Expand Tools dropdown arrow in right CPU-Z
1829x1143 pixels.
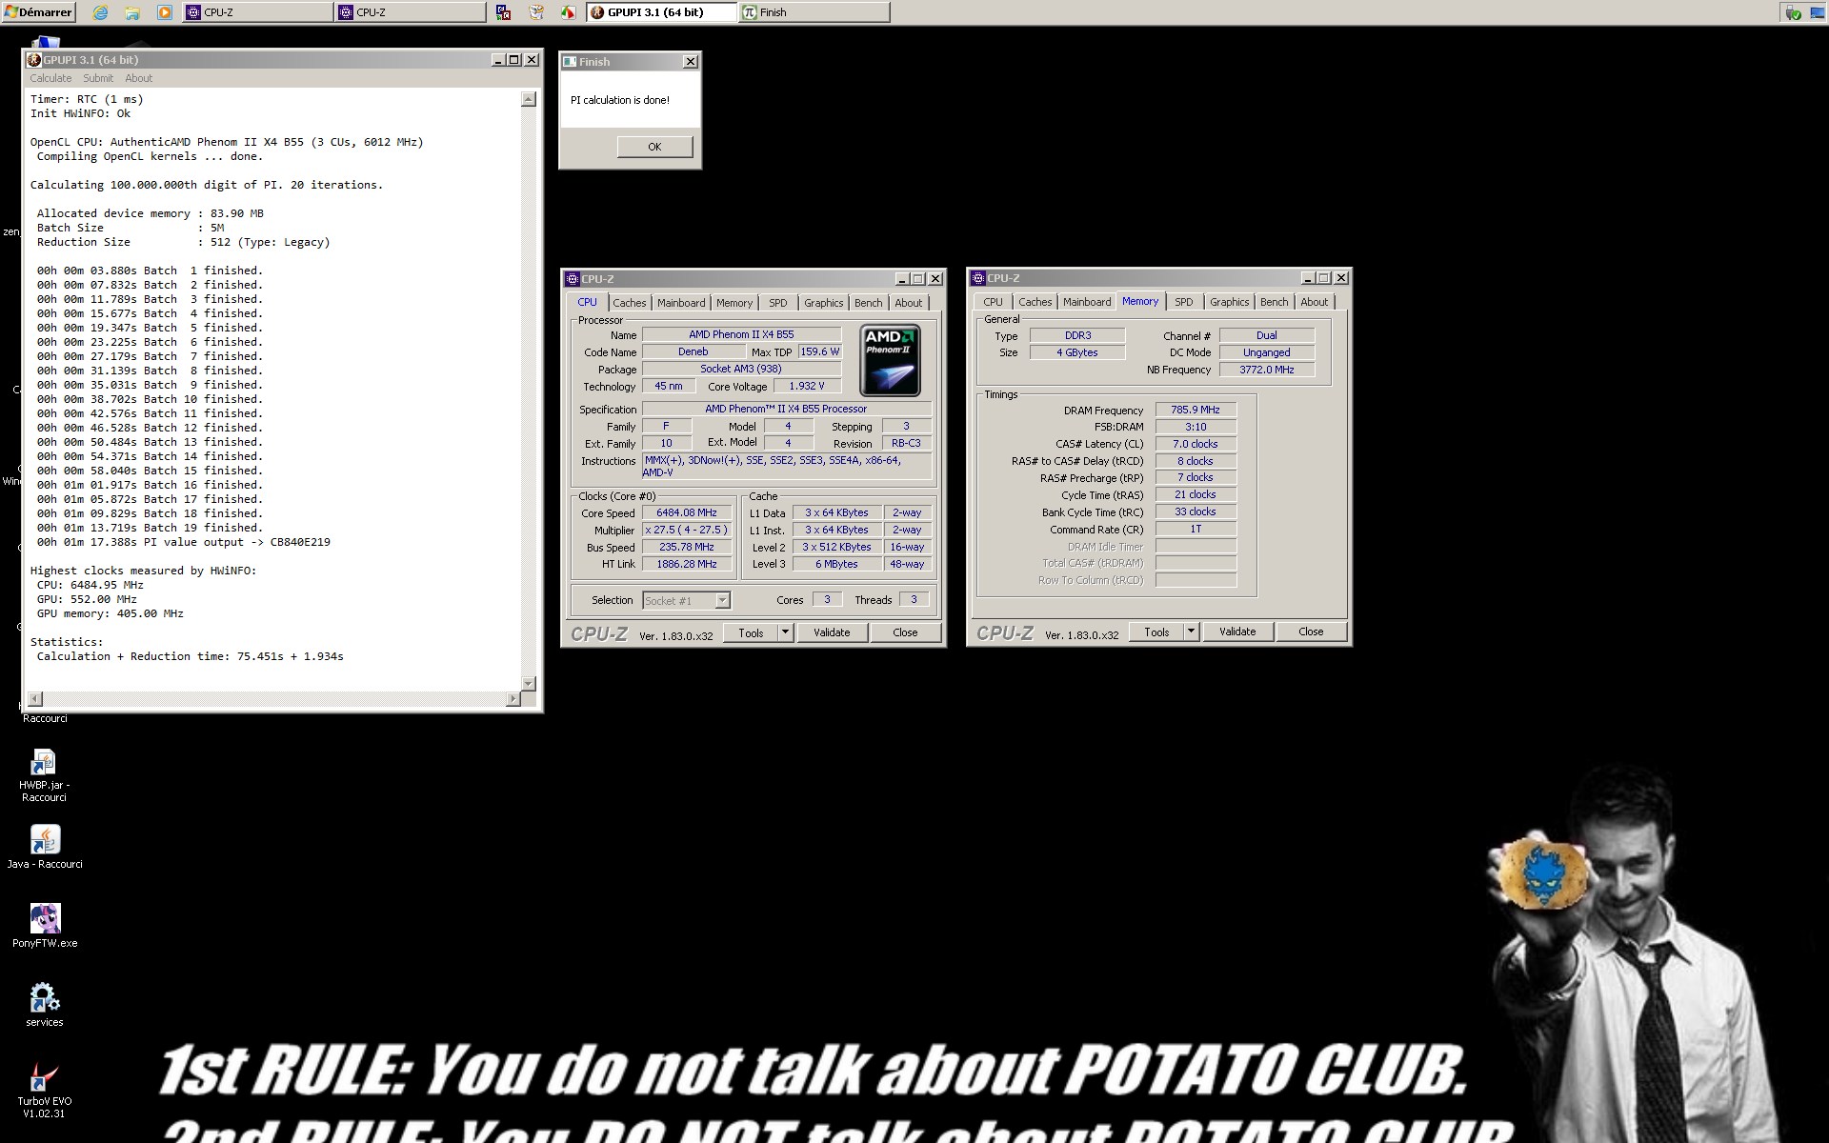pos(1192,632)
